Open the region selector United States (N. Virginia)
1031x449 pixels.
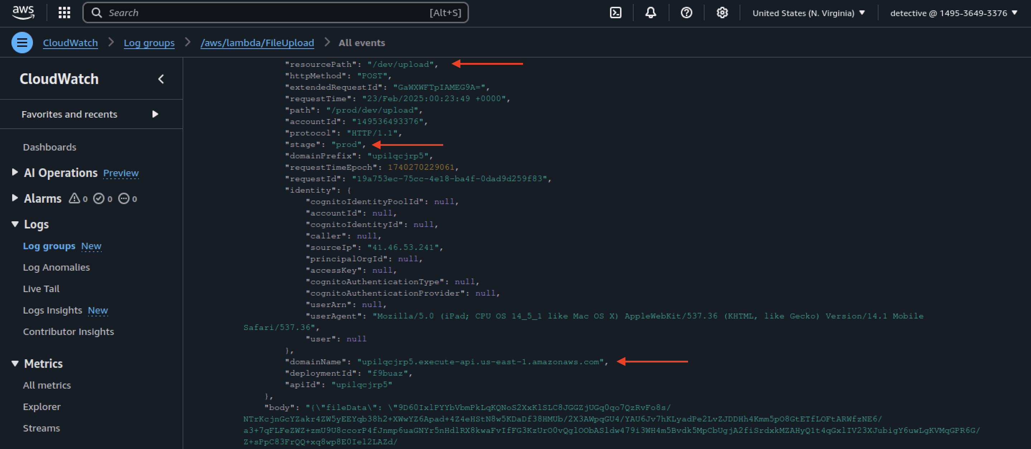(x=808, y=13)
